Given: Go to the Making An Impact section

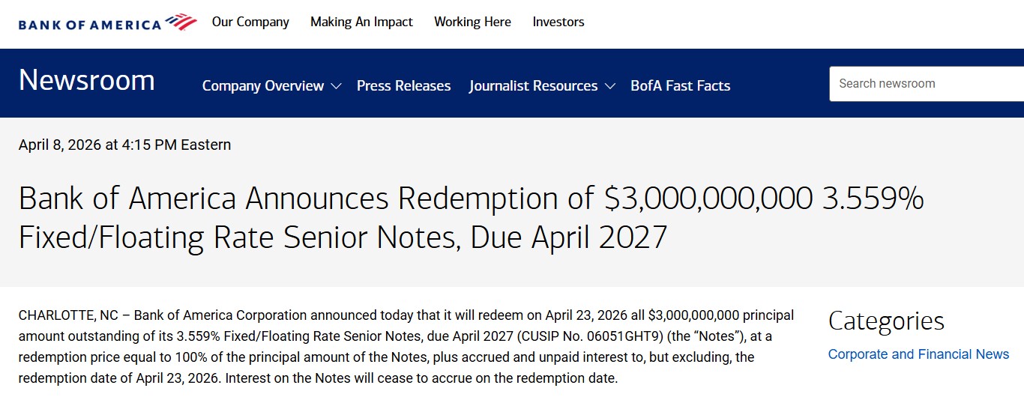Looking at the screenshot, I should click(361, 22).
